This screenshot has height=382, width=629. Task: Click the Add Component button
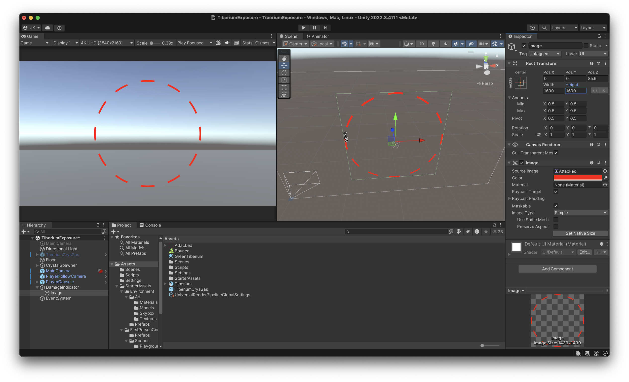(557, 269)
